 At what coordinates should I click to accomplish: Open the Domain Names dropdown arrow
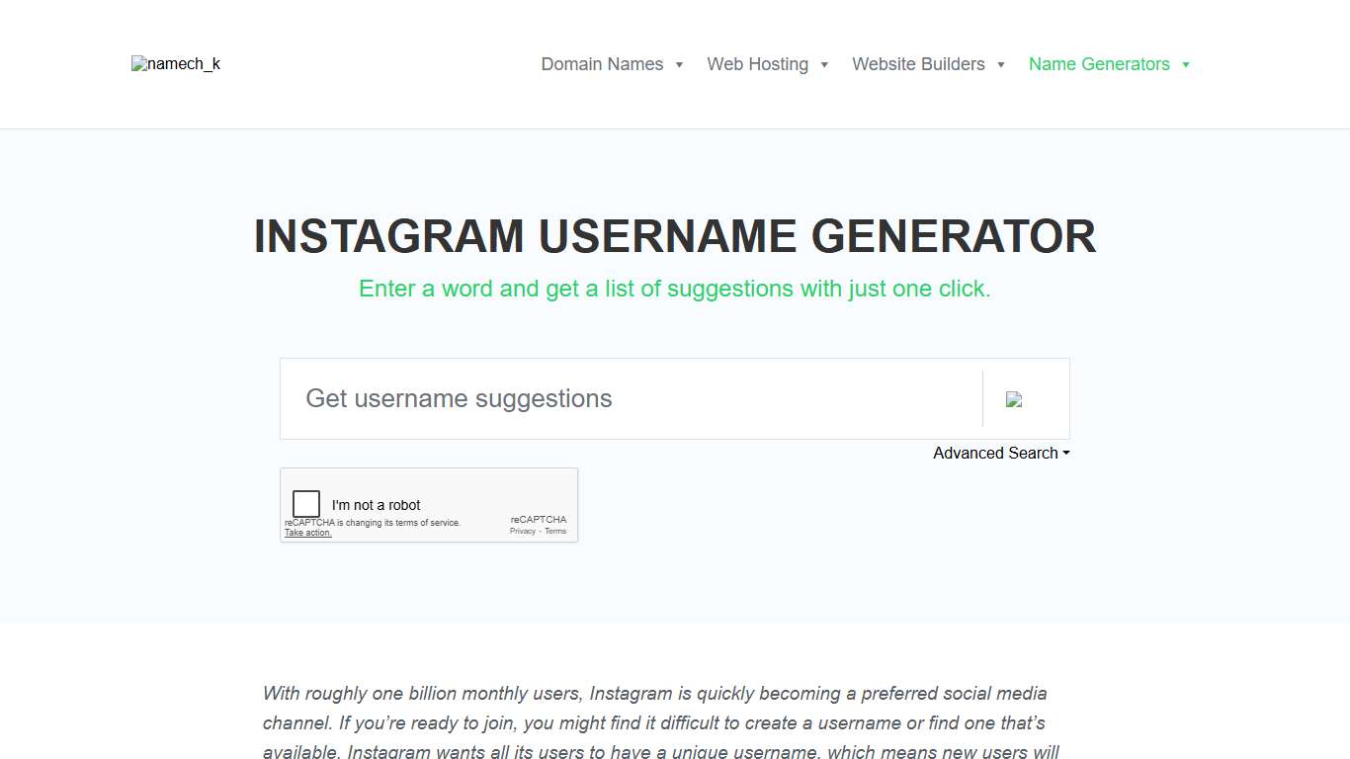coord(679,64)
